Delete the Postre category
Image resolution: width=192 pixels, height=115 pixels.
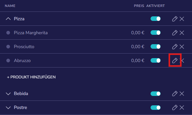click(182, 107)
